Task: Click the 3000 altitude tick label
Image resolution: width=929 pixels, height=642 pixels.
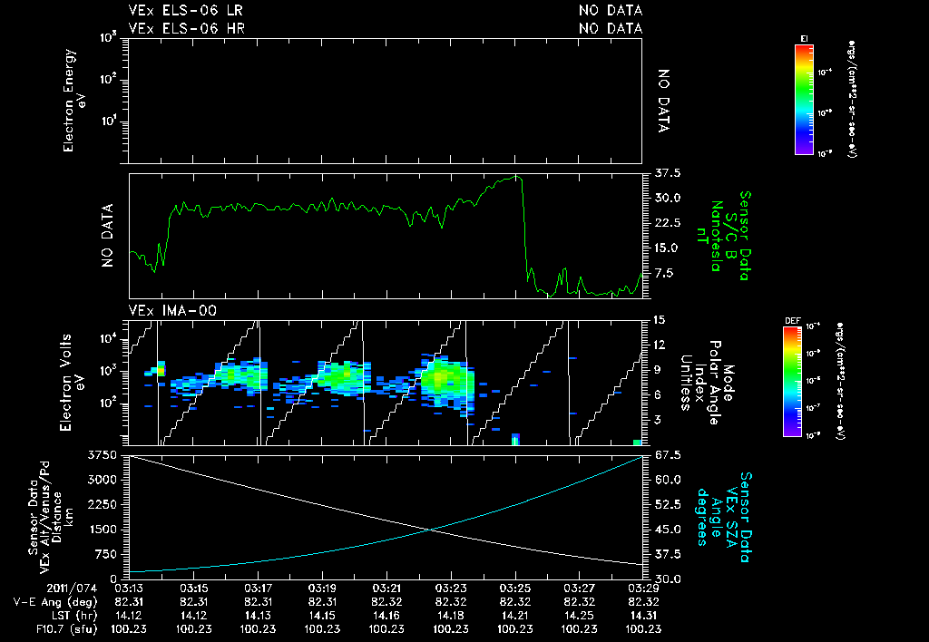Action: (102, 480)
